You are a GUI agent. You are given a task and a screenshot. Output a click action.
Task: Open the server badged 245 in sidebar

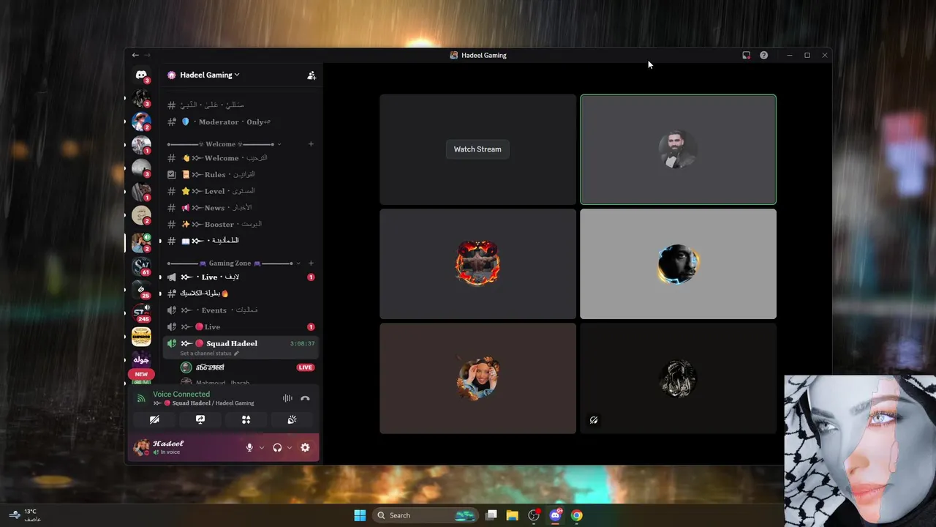pyautogui.click(x=141, y=313)
